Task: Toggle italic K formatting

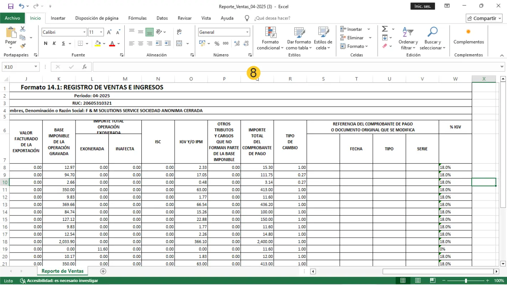Action: (x=54, y=43)
